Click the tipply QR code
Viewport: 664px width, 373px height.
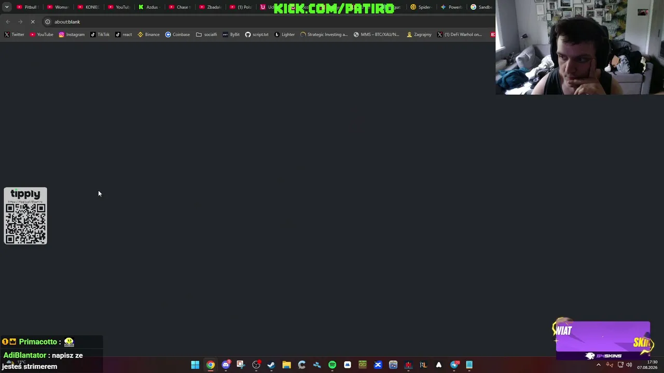(x=25, y=223)
